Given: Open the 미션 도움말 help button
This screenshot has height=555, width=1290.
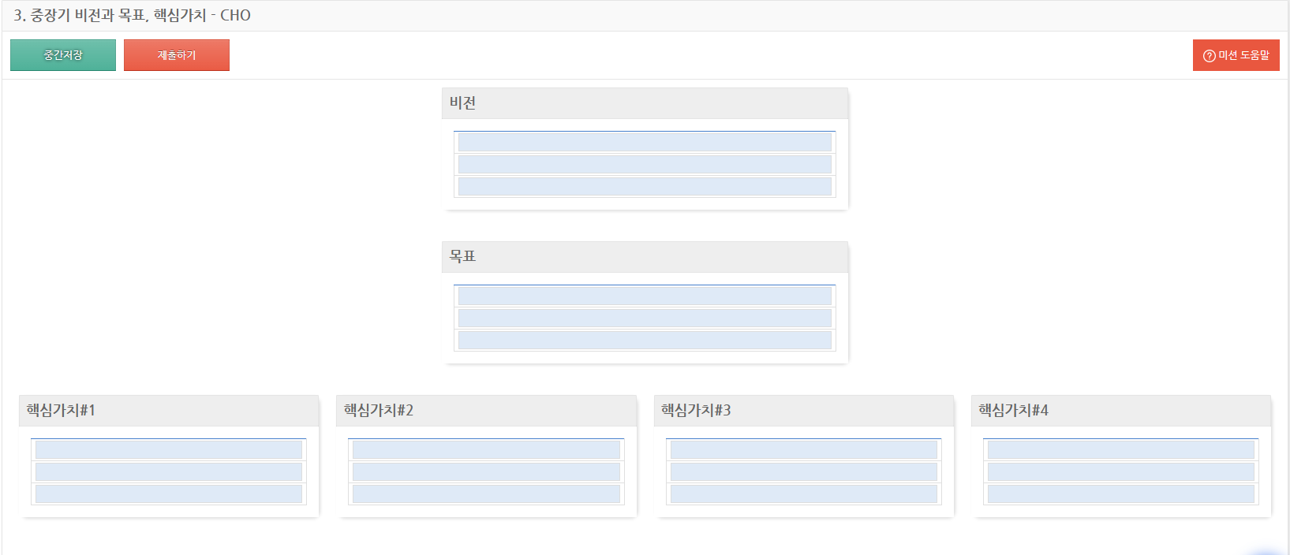Looking at the screenshot, I should pyautogui.click(x=1236, y=55).
